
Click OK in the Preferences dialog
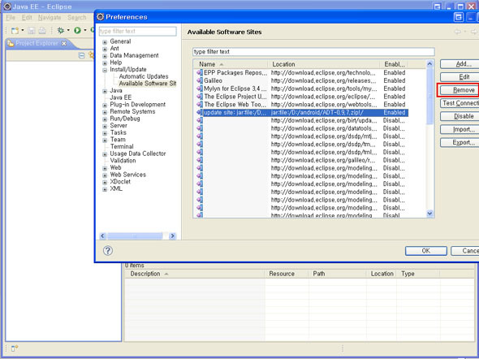pyautogui.click(x=426, y=251)
